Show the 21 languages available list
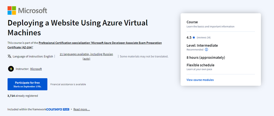The width and height of the screenshot is (274, 116). click(86, 56)
